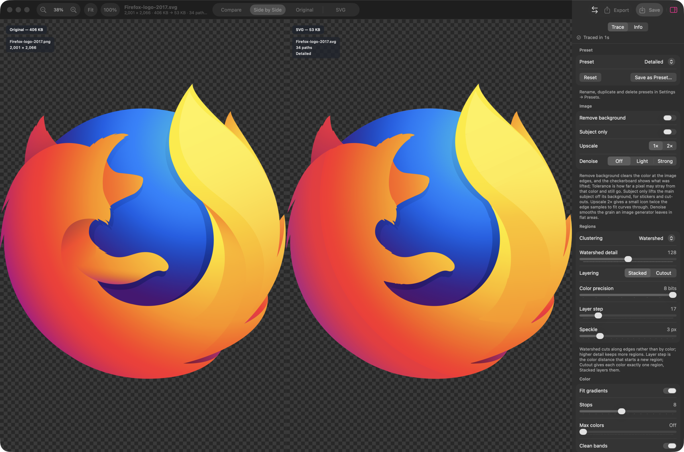Click the traced SVG Firefox logo preview
This screenshot has height=452, width=684.
pos(430,232)
